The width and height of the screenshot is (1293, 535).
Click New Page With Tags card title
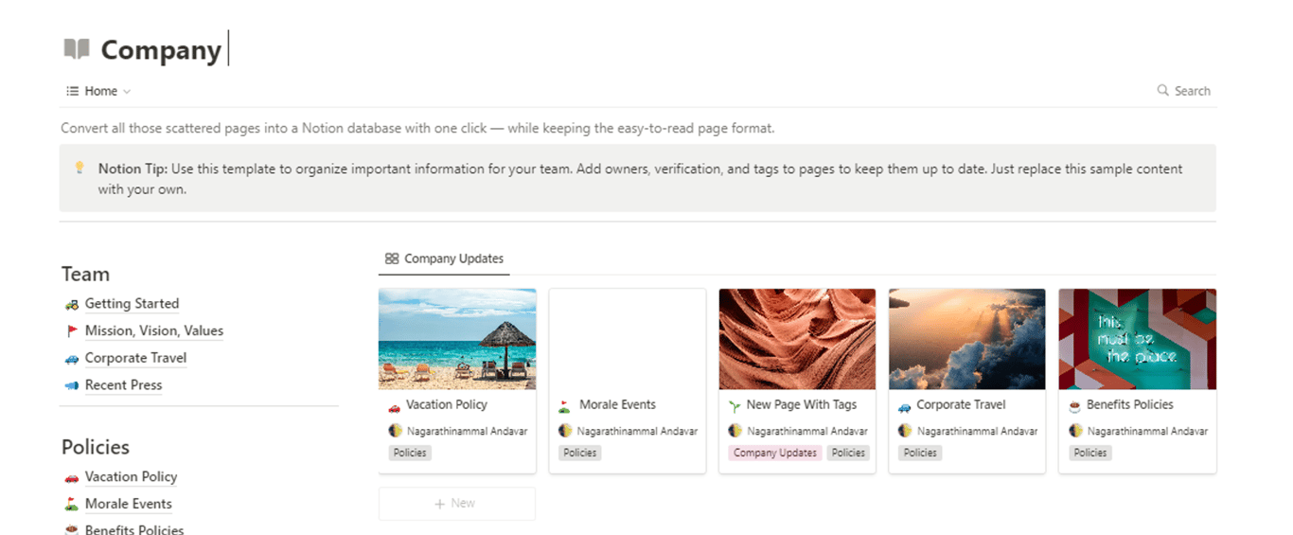pos(802,404)
